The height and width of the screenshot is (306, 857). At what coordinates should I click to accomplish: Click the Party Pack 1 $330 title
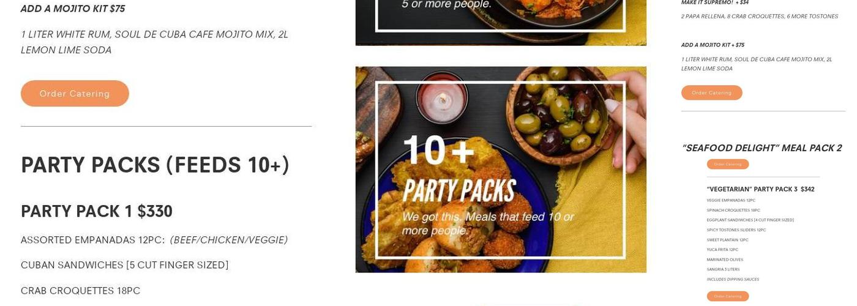[x=97, y=212]
